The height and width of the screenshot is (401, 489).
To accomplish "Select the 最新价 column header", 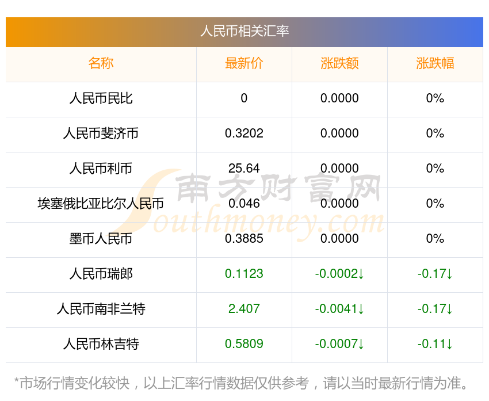I will click(244, 63).
